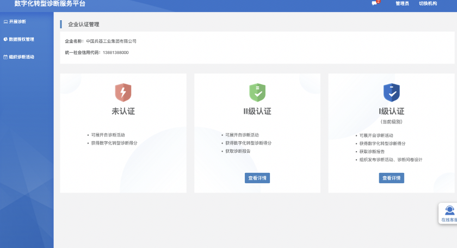Screen dimensions: 457x248
Task: Open the message notification icon
Action: pos(374,3)
